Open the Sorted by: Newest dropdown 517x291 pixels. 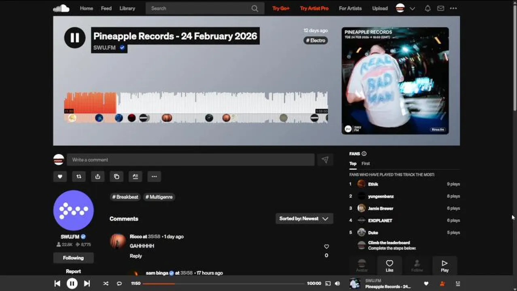coord(304,219)
